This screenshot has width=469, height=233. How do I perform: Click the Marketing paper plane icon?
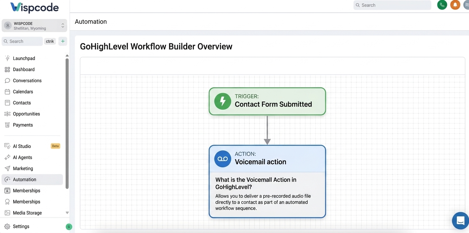click(7, 168)
